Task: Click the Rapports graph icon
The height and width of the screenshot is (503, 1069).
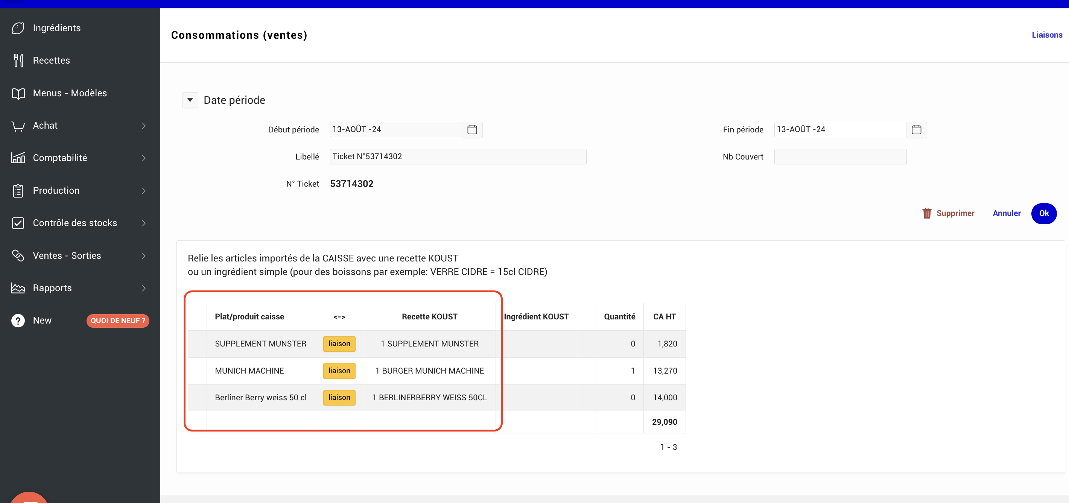Action: tap(18, 288)
